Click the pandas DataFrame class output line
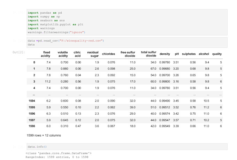Screen dimensions: 237x160 pyautogui.click(x=59, y=153)
